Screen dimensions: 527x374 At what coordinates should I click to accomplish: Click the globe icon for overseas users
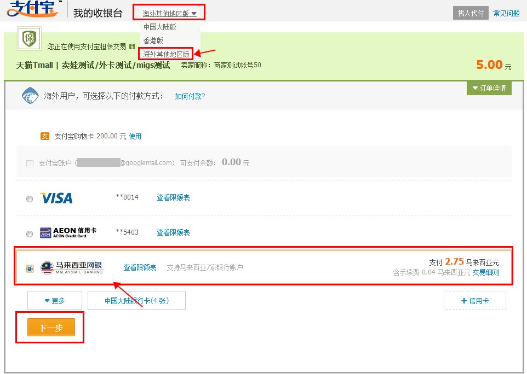point(30,95)
